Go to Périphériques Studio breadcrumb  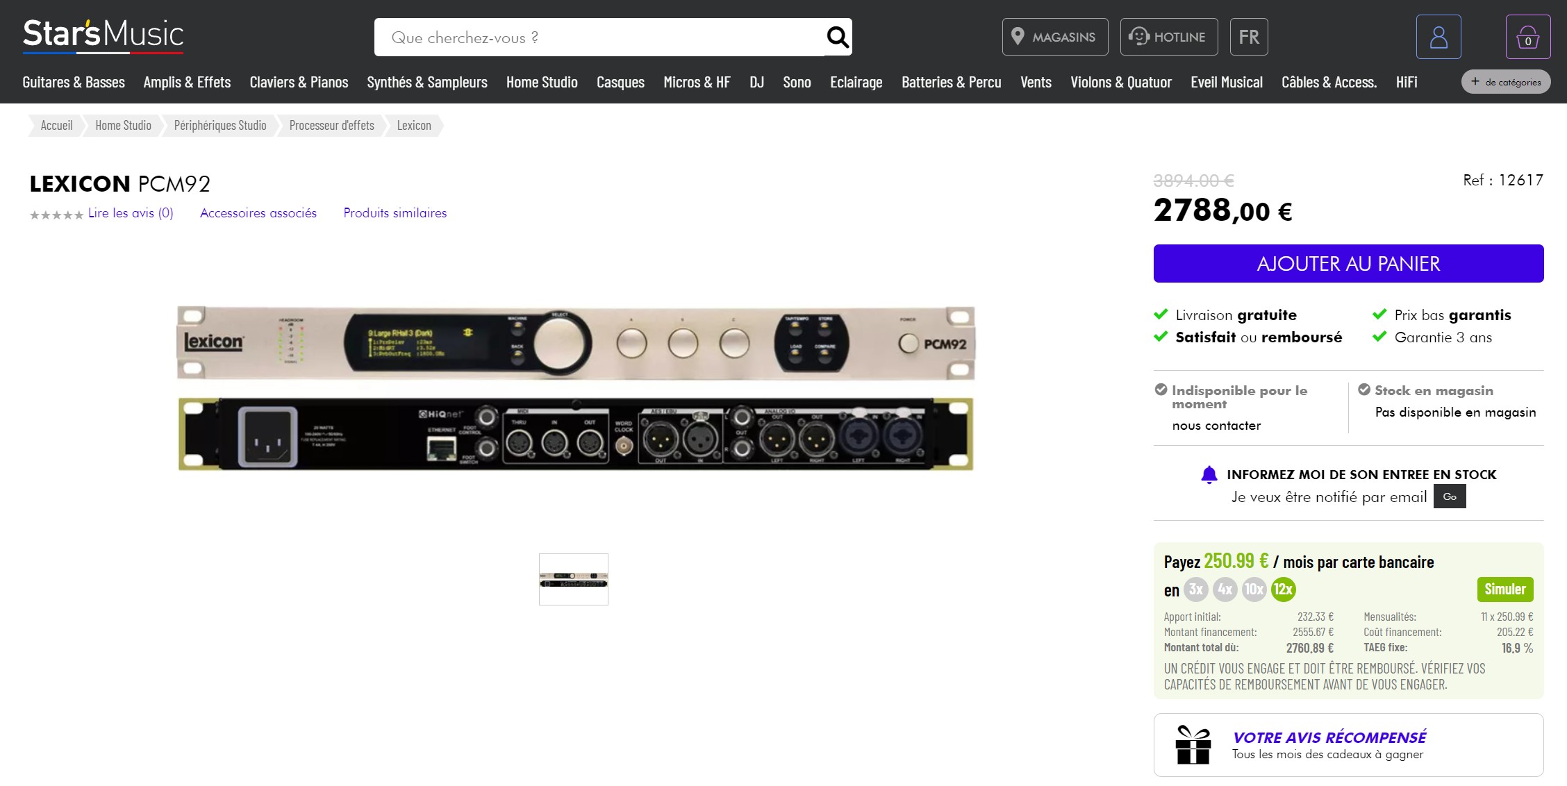[220, 126]
